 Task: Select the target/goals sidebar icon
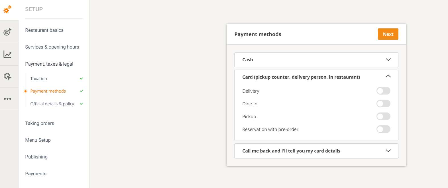click(7, 32)
